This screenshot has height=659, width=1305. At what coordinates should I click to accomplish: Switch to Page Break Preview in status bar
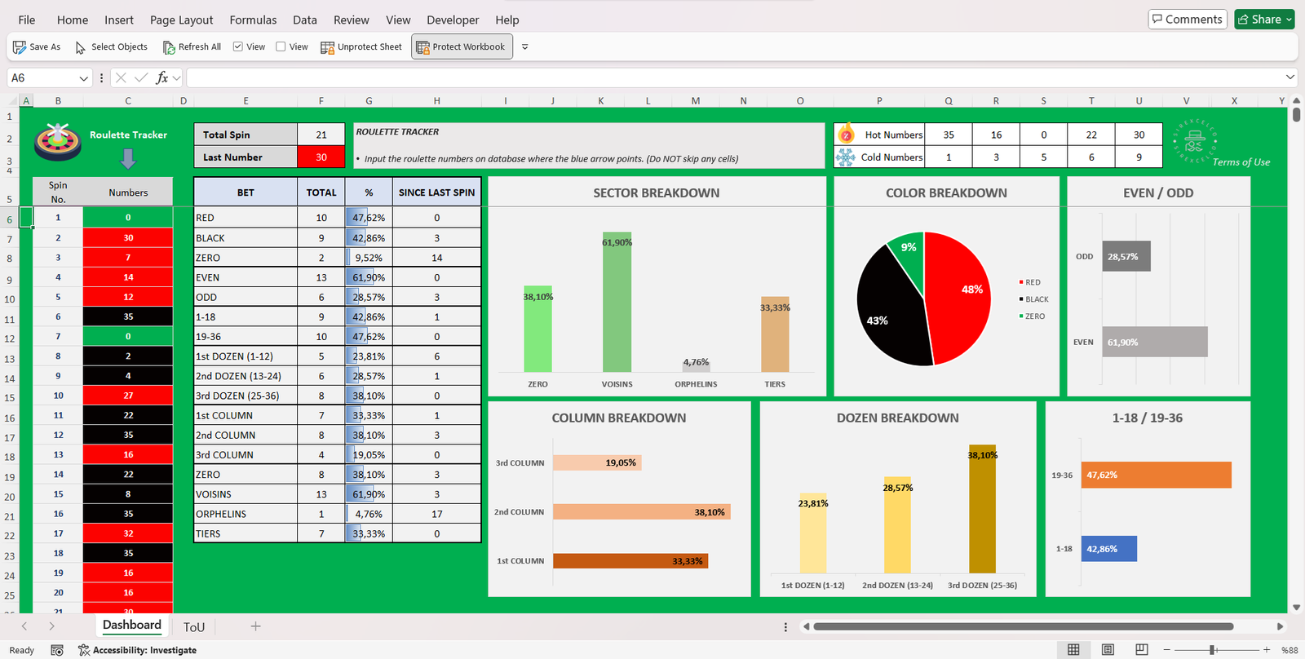point(1142,650)
